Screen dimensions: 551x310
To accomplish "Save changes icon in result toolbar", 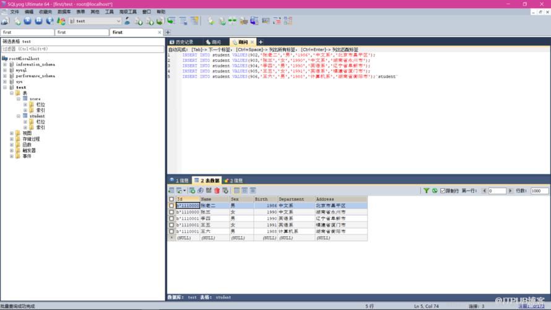I will 209,191.
